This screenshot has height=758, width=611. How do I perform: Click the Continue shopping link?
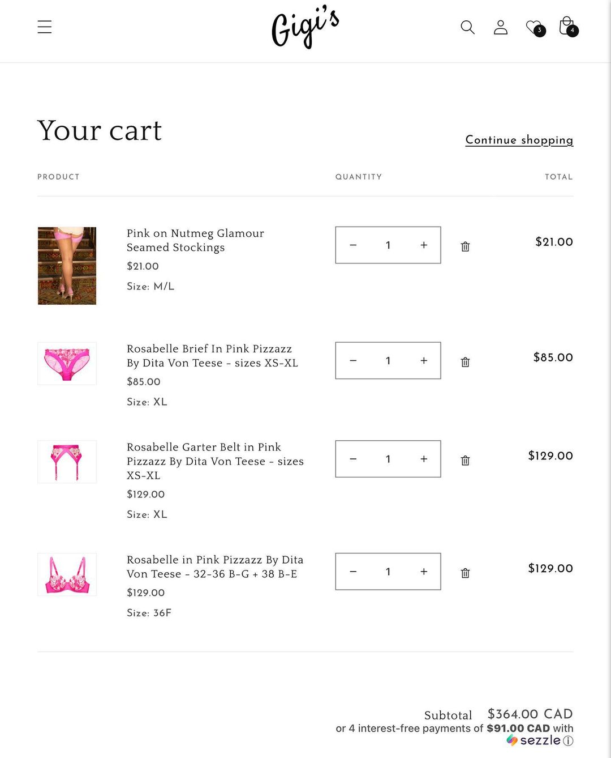(519, 140)
